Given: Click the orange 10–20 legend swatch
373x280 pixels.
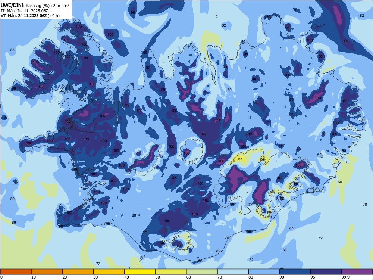Looking at the screenshot, I should click(47, 272).
